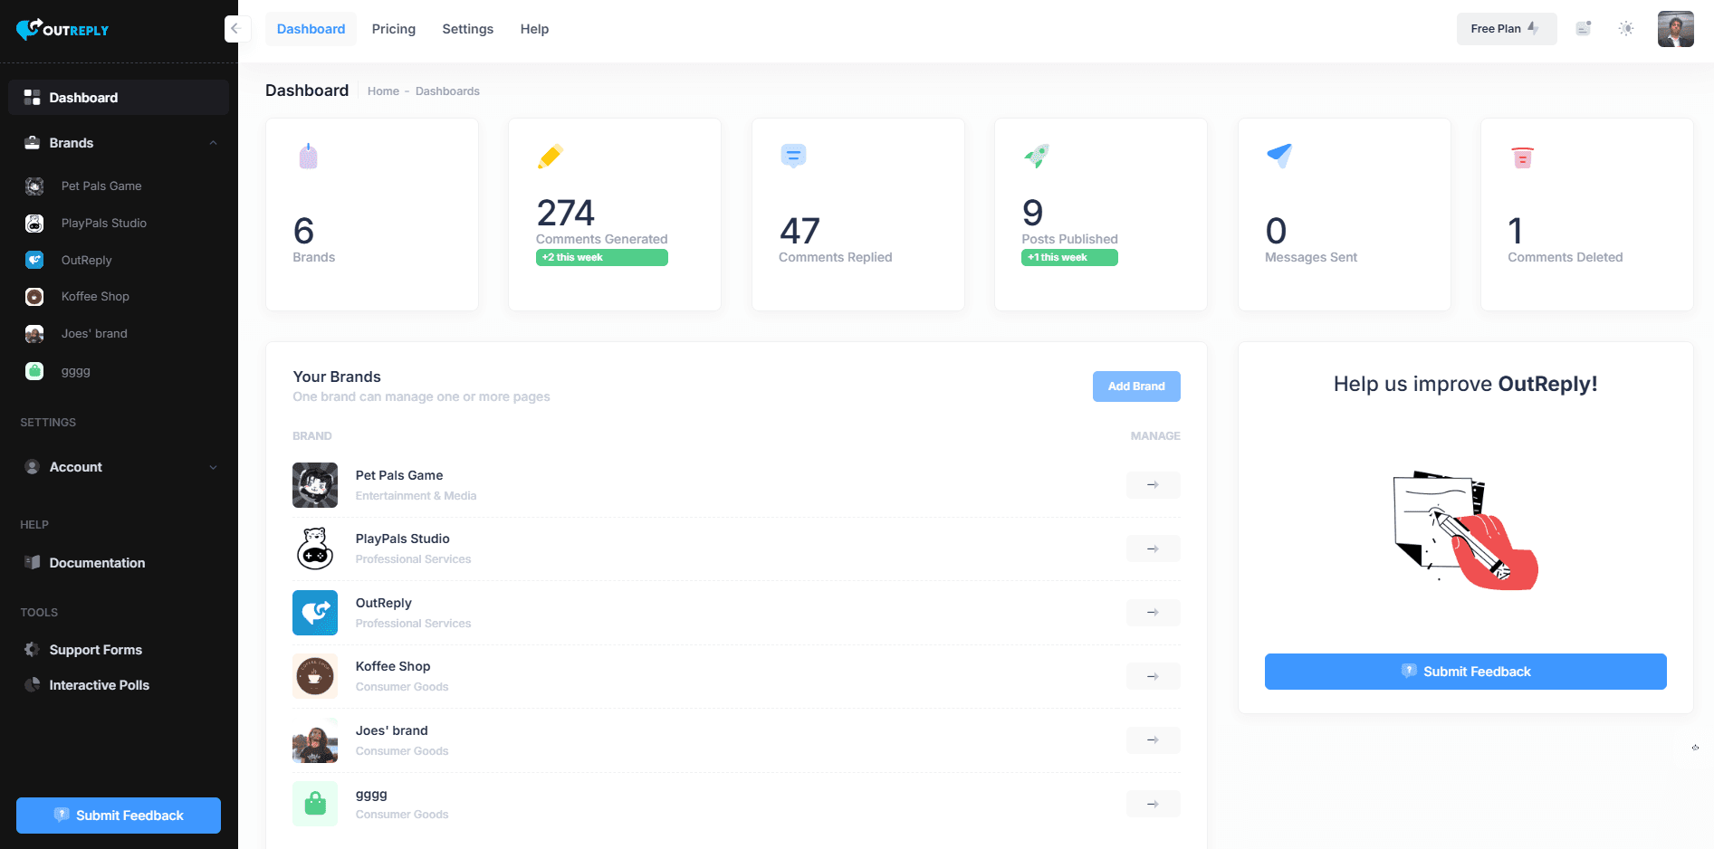This screenshot has height=849, width=1714.
Task: Click the Home breadcrumb link
Action: point(383,91)
